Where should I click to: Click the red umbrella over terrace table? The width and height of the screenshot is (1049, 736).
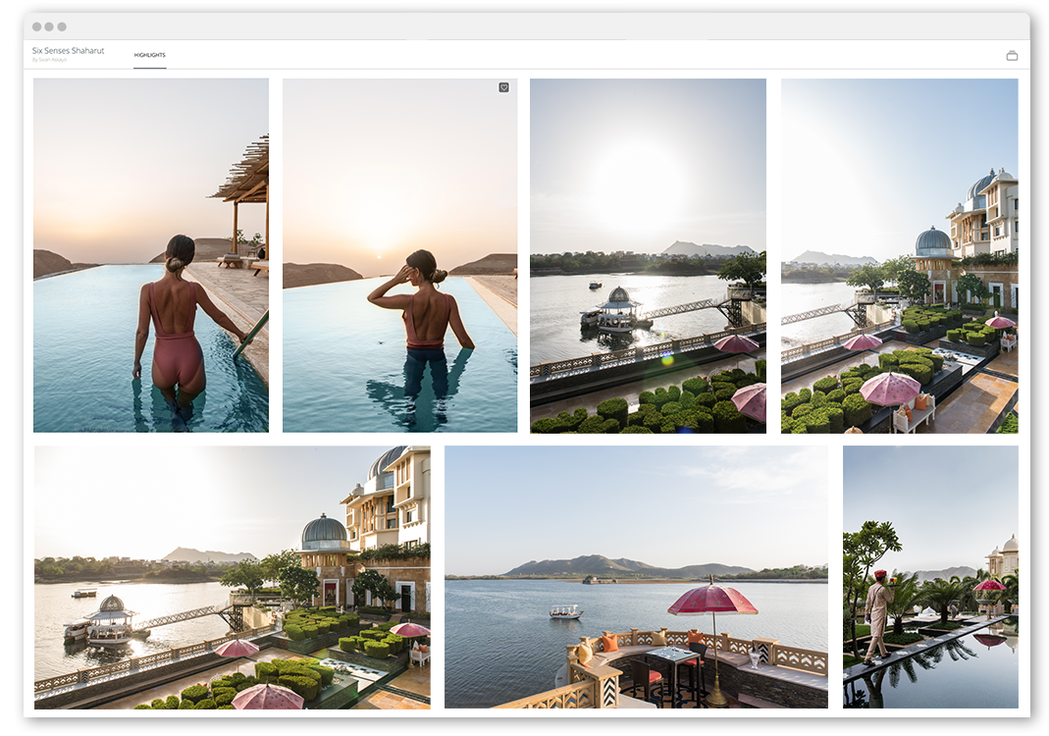click(x=712, y=598)
